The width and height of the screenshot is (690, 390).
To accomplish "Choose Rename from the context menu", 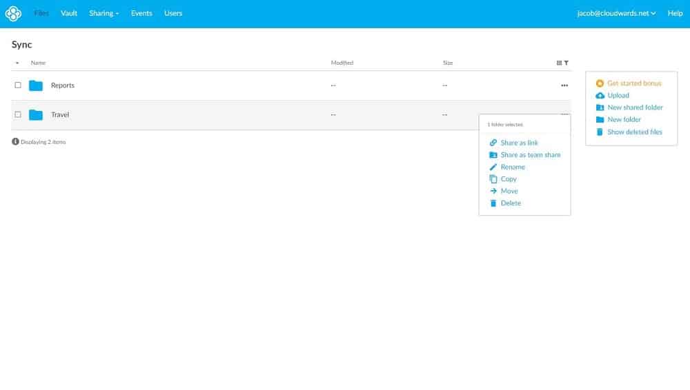I will pos(513,167).
